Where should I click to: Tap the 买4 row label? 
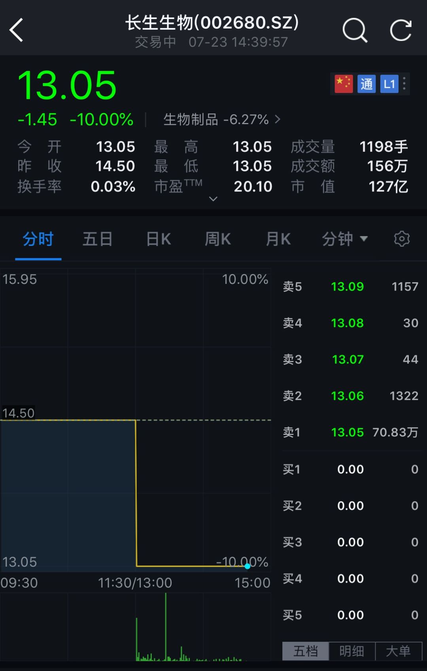(x=292, y=578)
